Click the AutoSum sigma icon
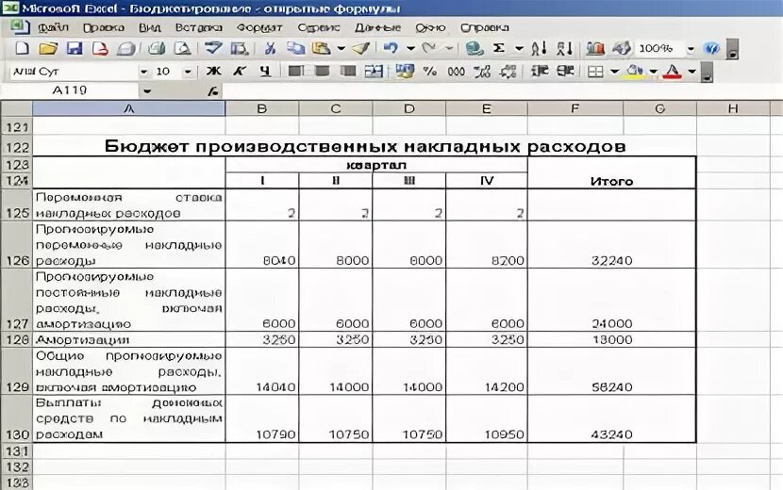The height and width of the screenshot is (490, 783). (499, 48)
